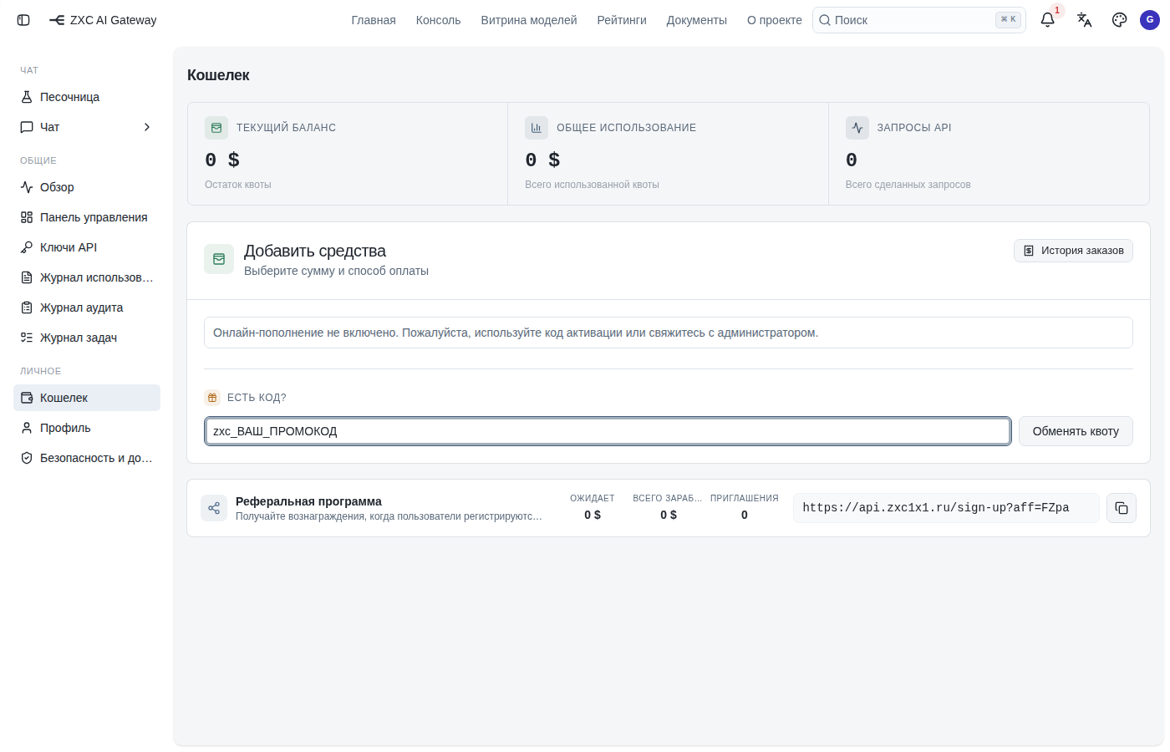This screenshot has height=752, width=1170.
Task: Click the ⌘K shortcut badge in search
Action: tap(1009, 20)
